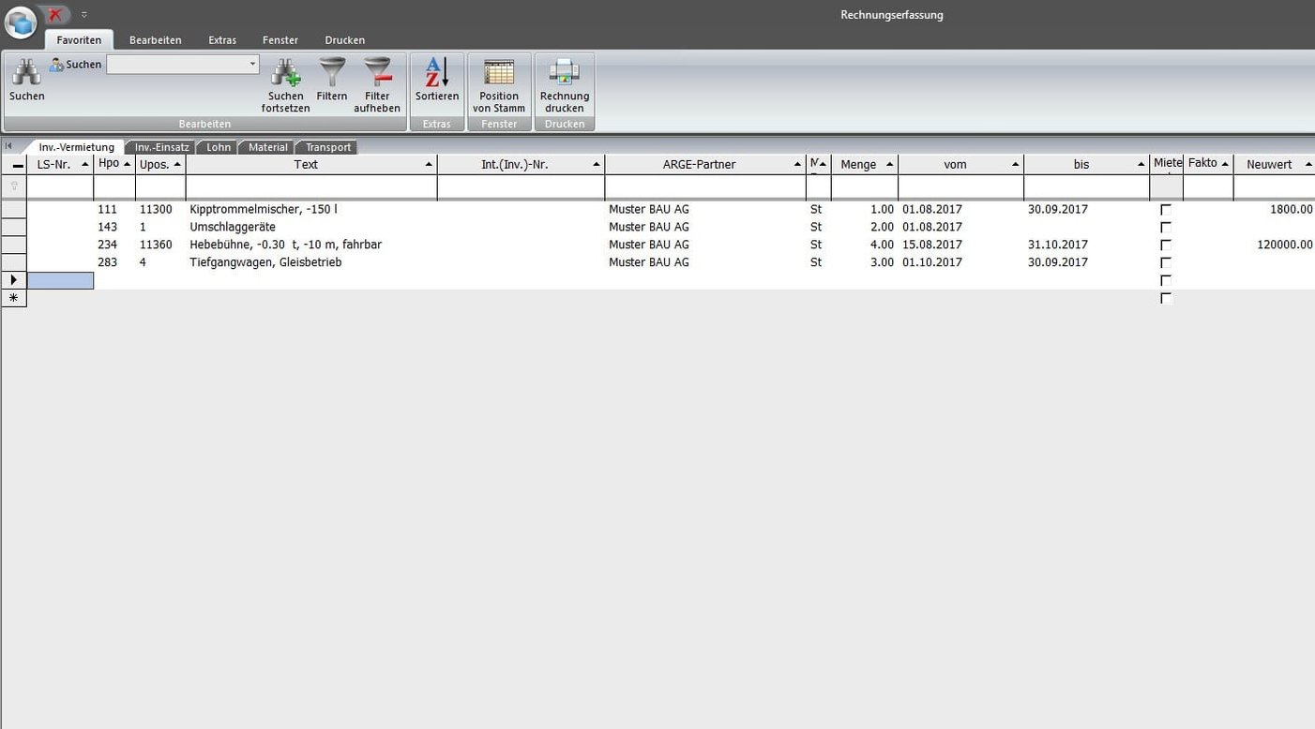Toggle Miete checkbox for Kipptrommelmischer row
This screenshot has width=1315, height=729.
1166,210
